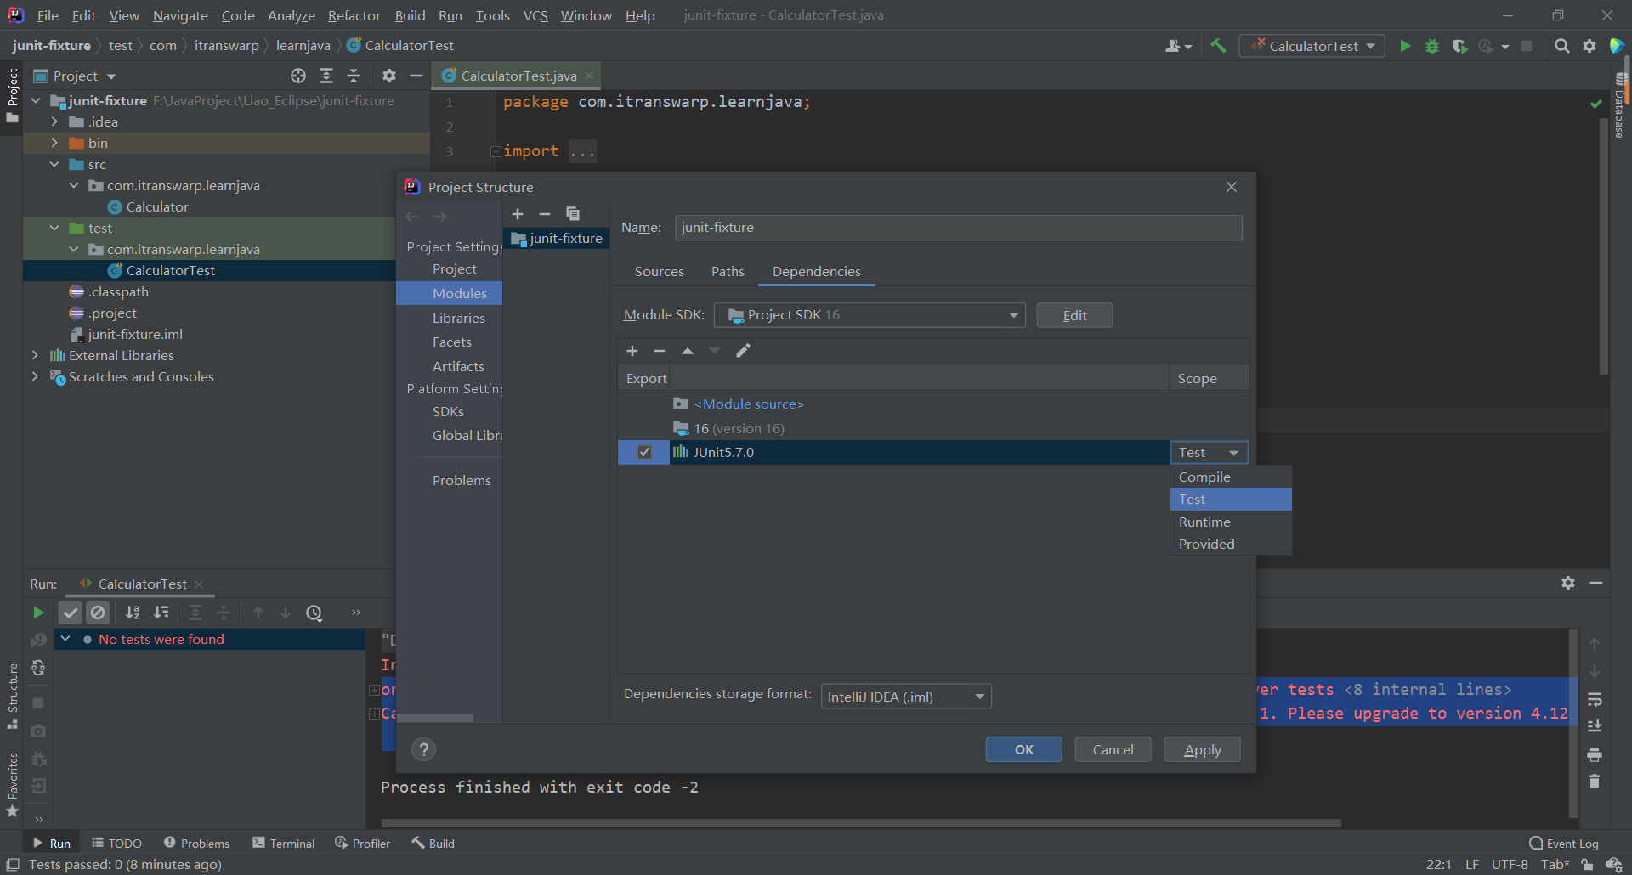Rerun the tests in the Run panel
This screenshot has width=1632, height=875.
[x=38, y=612]
